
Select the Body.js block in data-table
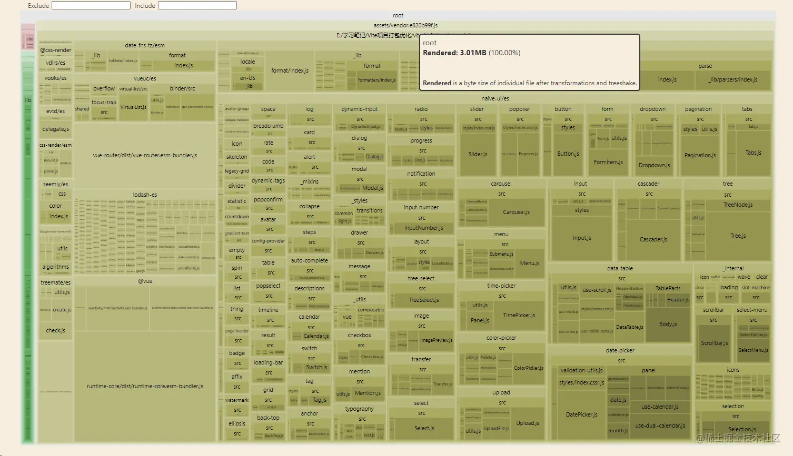[x=668, y=324]
